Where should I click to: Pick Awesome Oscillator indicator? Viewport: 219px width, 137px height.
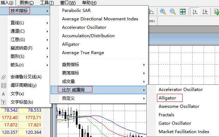pyautogui.click(x=179, y=106)
